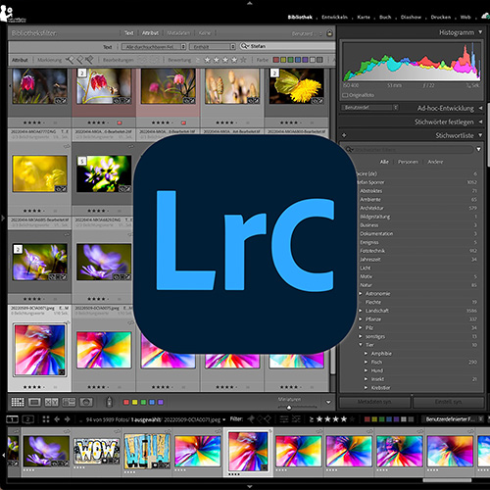Image resolution: width=490 pixels, height=490 pixels.
Task: Collapse the Stichwortliste panel
Action: click(x=480, y=135)
